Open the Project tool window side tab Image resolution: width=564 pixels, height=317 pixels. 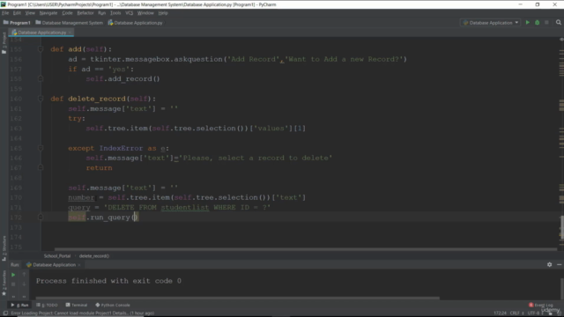click(x=4, y=43)
